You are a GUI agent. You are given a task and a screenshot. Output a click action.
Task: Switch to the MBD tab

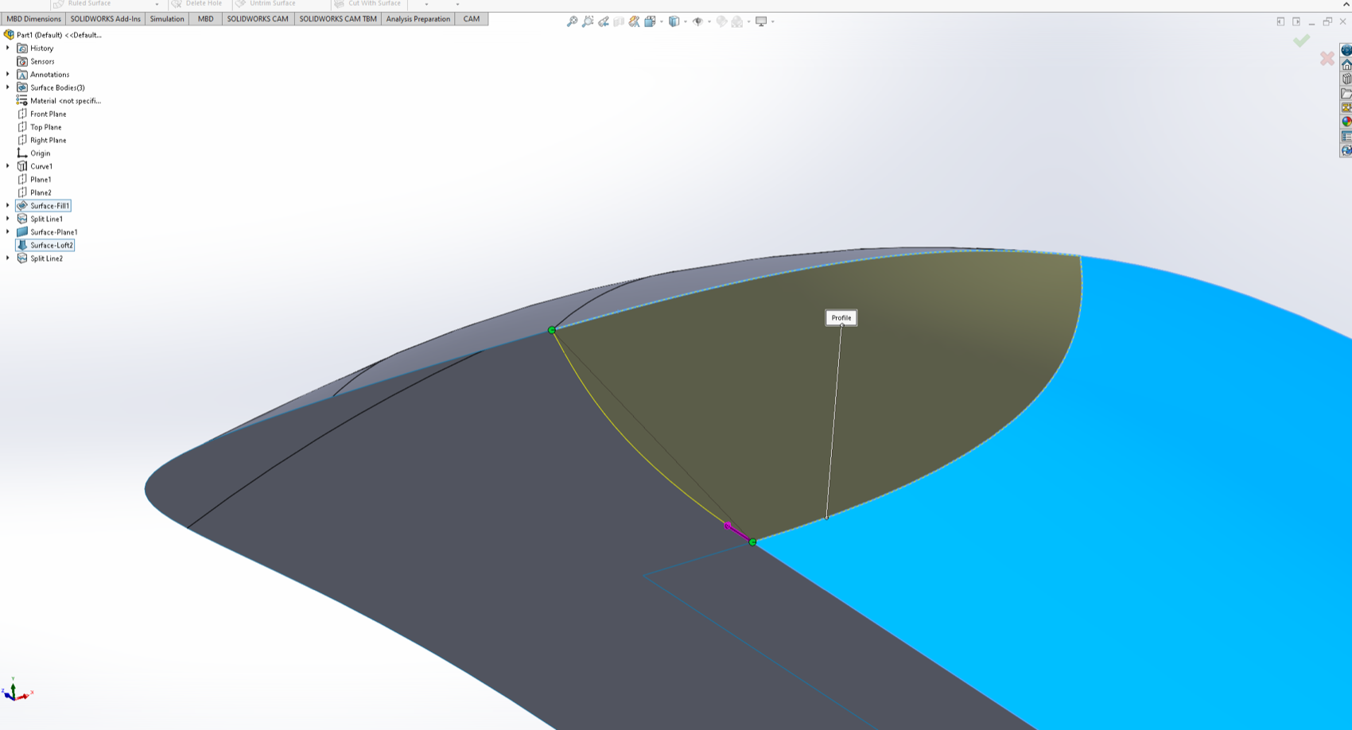[205, 19]
